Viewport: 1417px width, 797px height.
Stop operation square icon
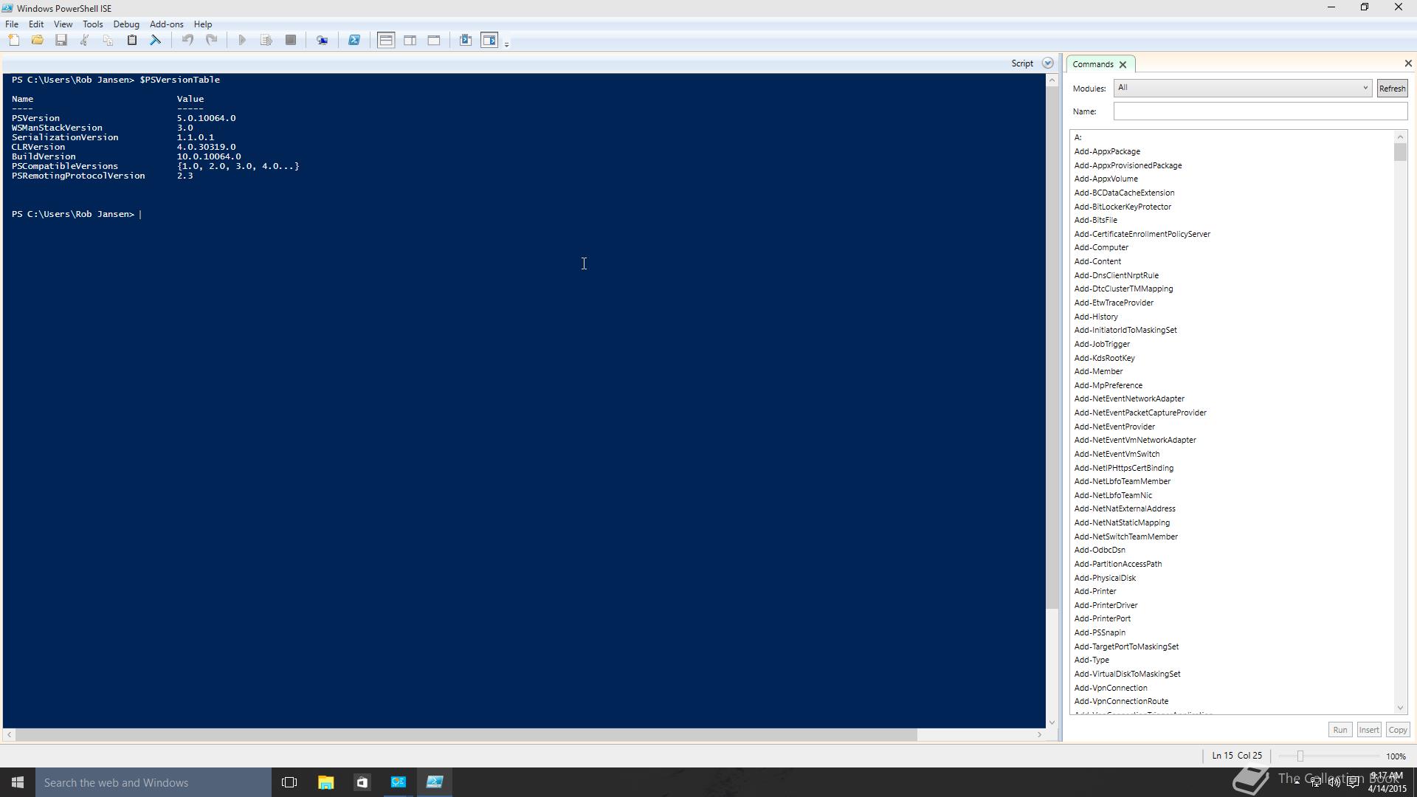point(291,41)
